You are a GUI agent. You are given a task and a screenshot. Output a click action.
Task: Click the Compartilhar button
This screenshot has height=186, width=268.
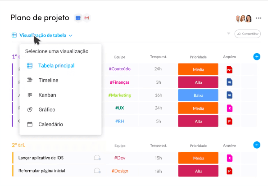248,34
